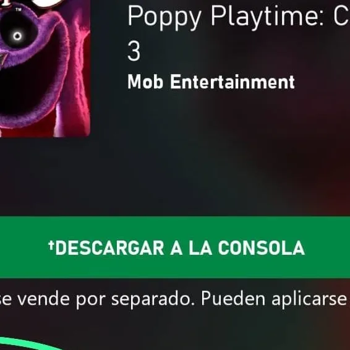The width and height of the screenshot is (350, 350).
Task: Click the TM trademark symbol on the cover art
Action: tap(19, 9)
